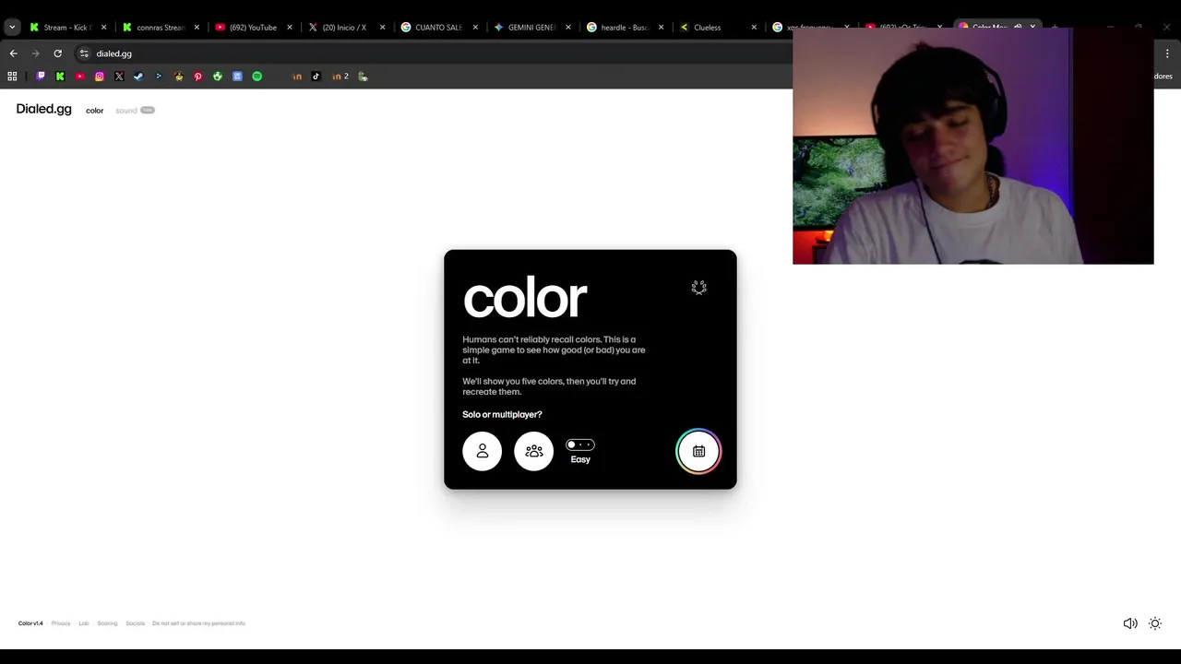Viewport: 1181px width, 664px height.
Task: Close the (692) YouTube browser tab
Action: tap(290, 28)
